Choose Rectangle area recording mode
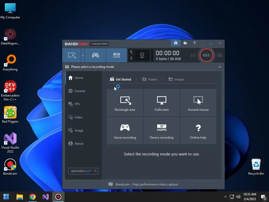The width and height of the screenshot is (269, 202). pos(125,103)
